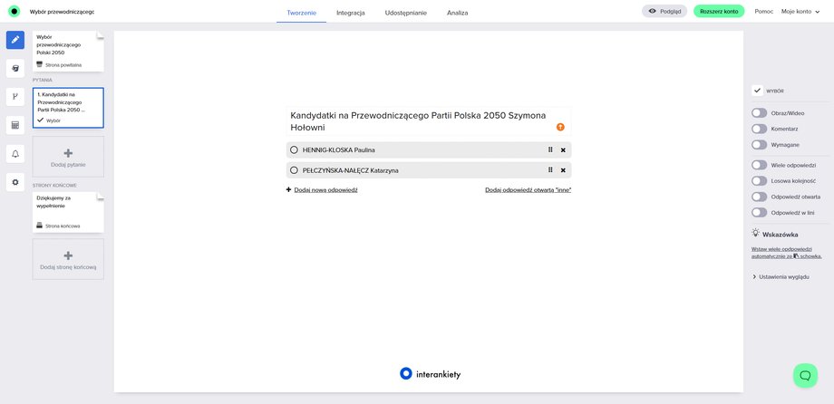
Task: Go to the Analiza tab
Action: click(x=458, y=13)
